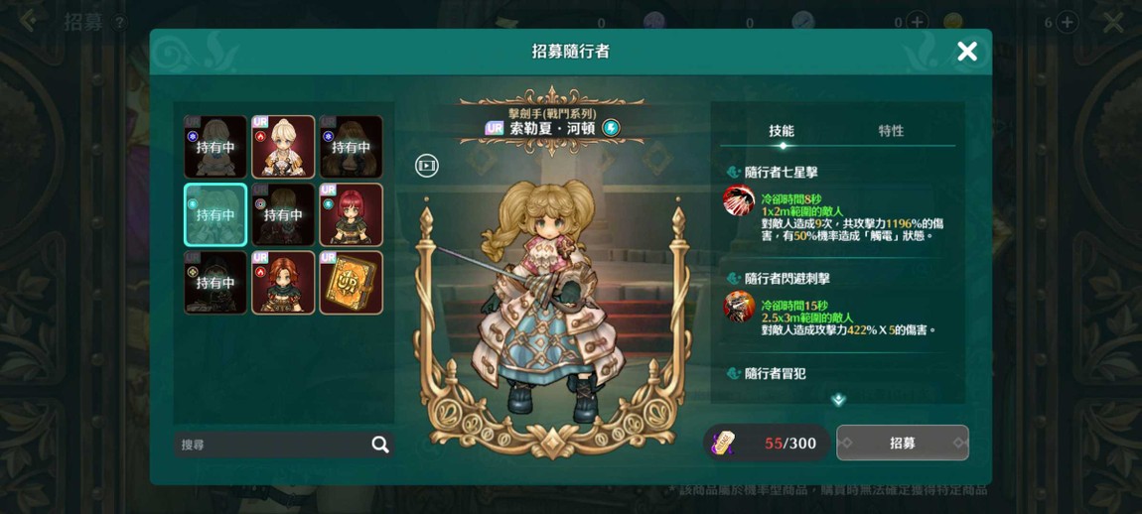Go back using the arrow beside 招募
The image size is (1142, 514).
28,21
